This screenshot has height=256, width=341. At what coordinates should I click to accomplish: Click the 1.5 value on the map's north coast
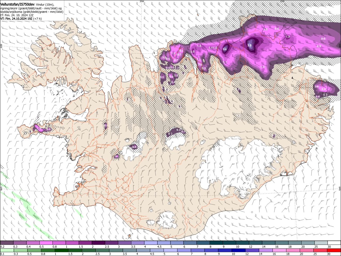(199, 46)
